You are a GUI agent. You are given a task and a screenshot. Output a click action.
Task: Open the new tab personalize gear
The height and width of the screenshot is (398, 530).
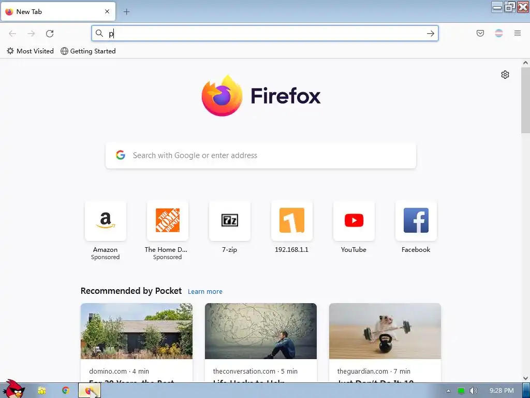pos(505,75)
